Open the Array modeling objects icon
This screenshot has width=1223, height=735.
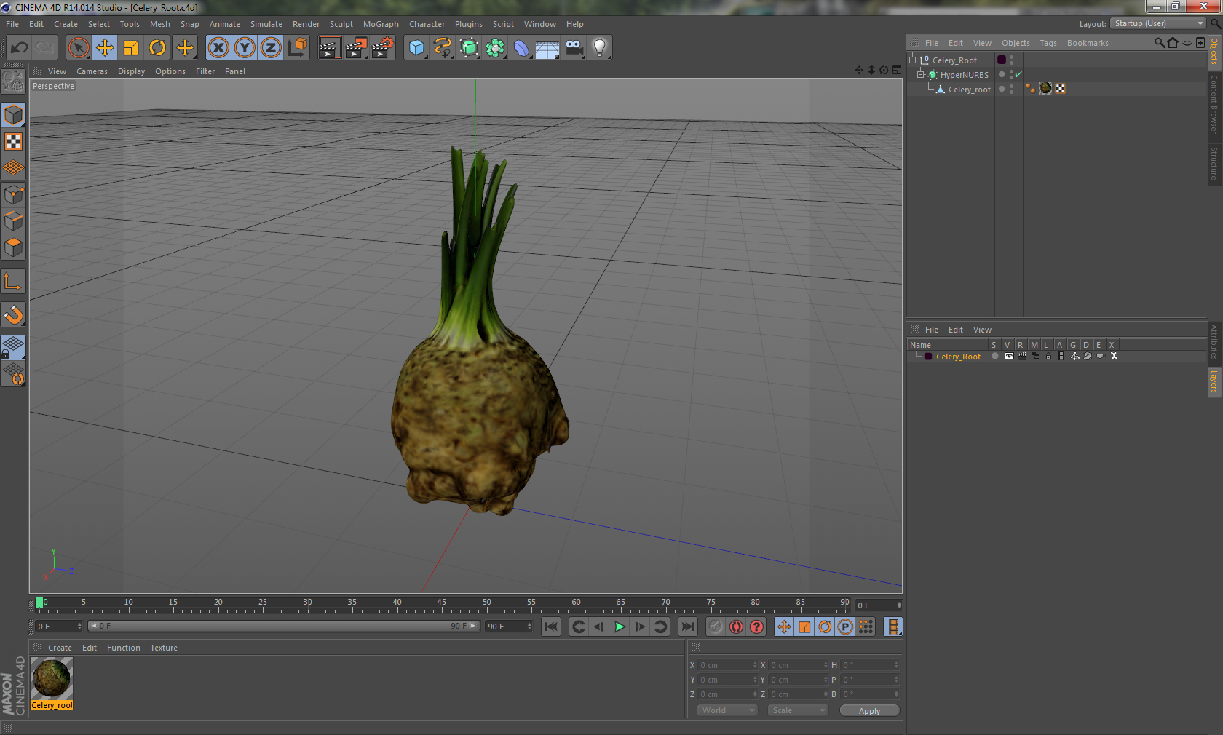coord(495,48)
